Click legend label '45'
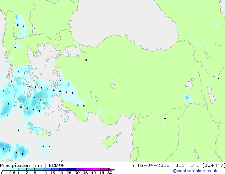Screen dimensions: 225x174 pyautogui.click(x=101, y=173)
